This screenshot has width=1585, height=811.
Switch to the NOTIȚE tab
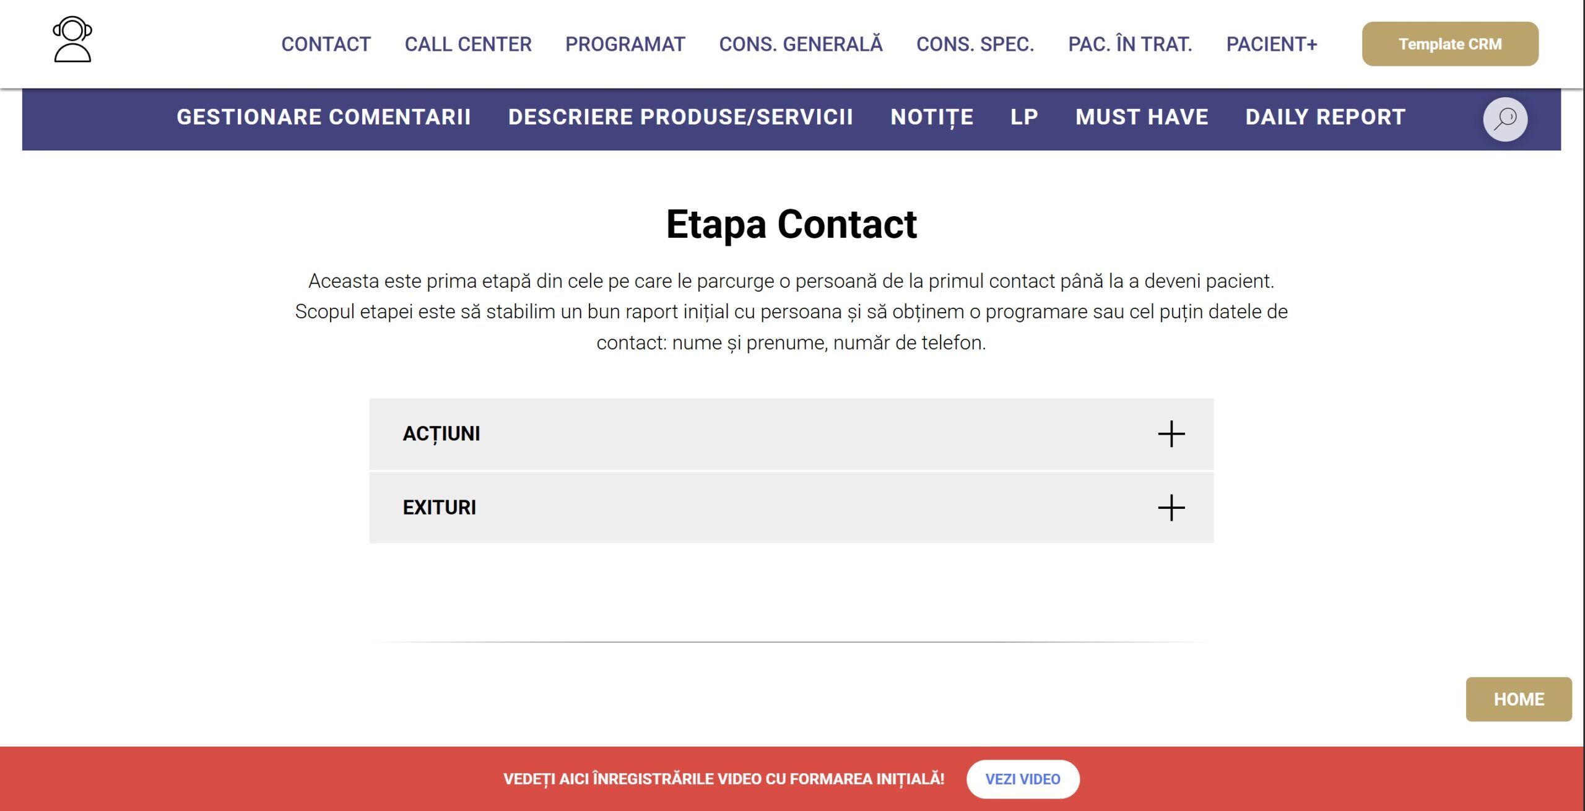(x=932, y=117)
